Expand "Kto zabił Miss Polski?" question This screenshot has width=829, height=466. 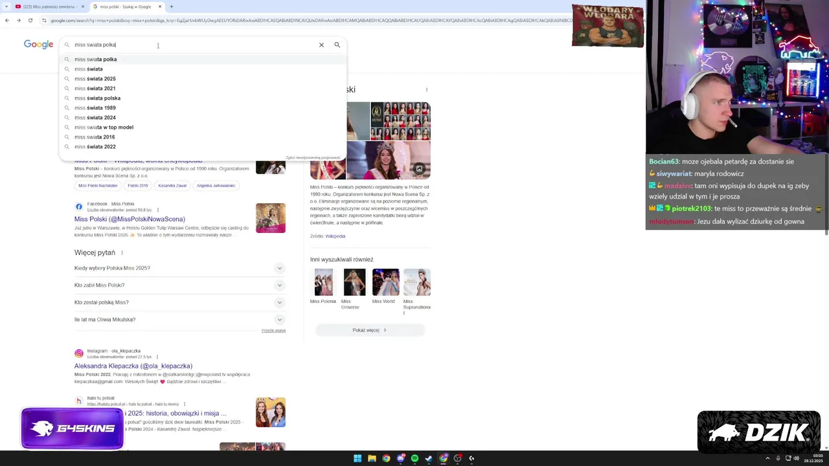[180, 285]
